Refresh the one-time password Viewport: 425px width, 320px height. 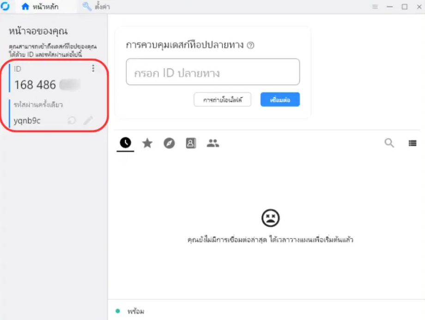pos(72,120)
